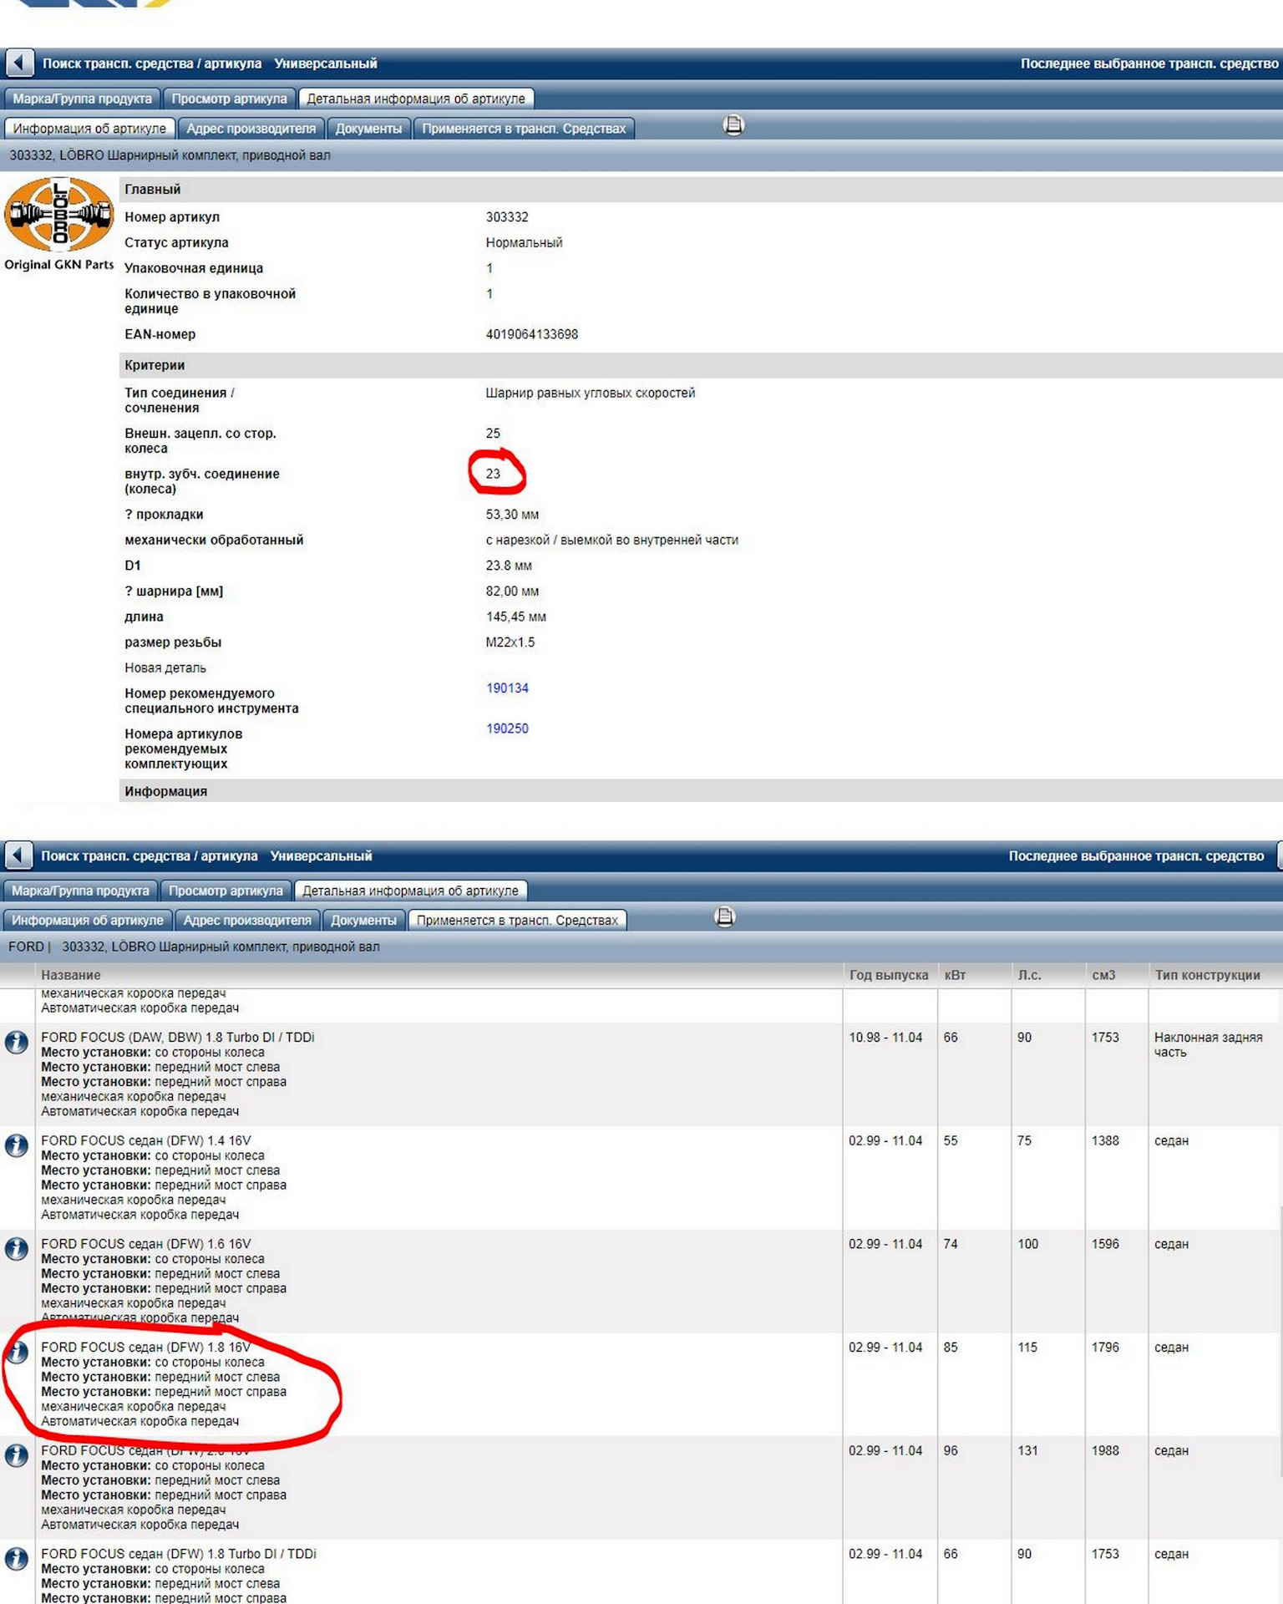Select Детальная информация об артикуле tab in article details panel
The width and height of the screenshot is (1283, 1604).
click(416, 99)
